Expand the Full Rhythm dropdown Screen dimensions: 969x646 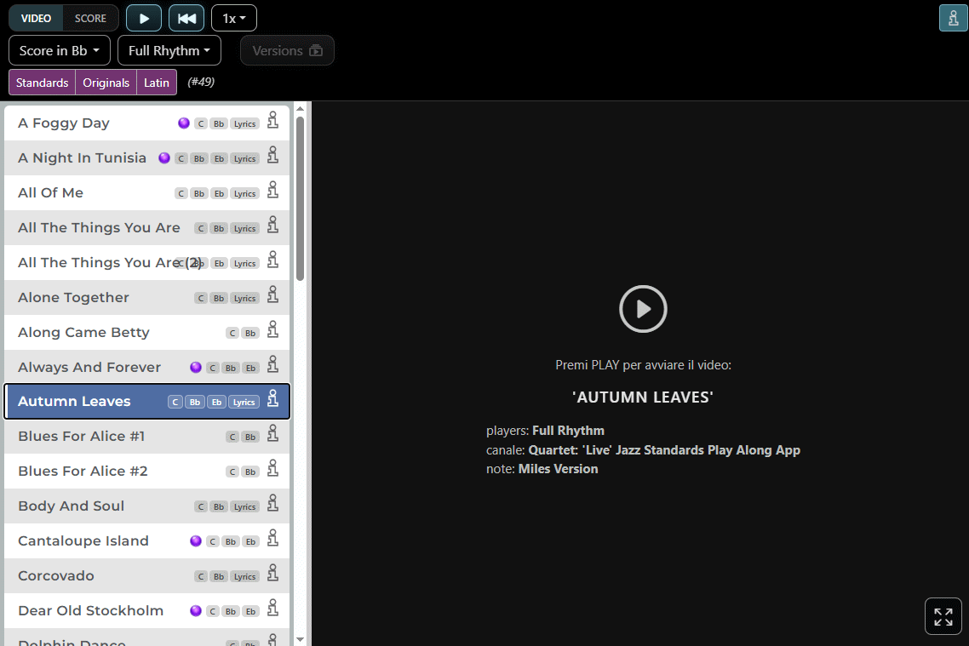[169, 51]
